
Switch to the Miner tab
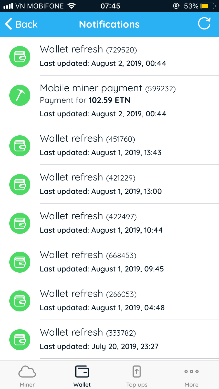(27, 376)
